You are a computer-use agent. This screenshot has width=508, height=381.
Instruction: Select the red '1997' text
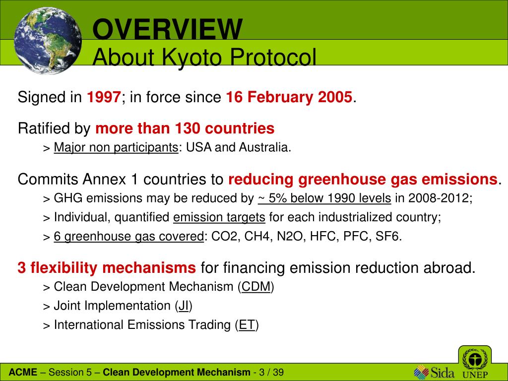pos(104,97)
